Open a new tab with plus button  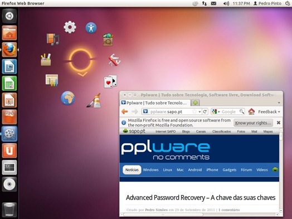(x=195, y=103)
